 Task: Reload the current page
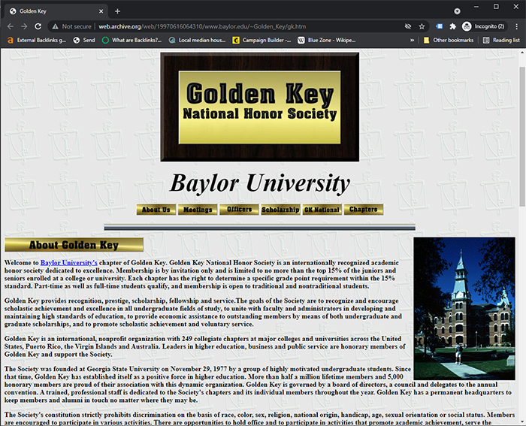click(x=38, y=26)
